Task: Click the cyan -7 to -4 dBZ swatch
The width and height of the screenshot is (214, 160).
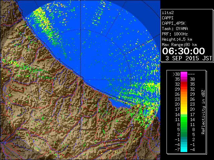Action: pos(184,149)
